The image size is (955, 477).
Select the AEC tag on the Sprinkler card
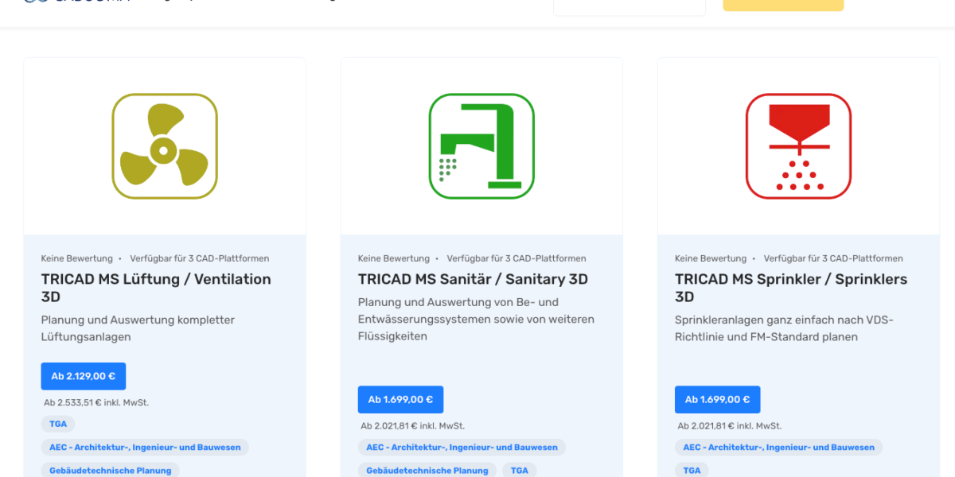click(x=778, y=448)
